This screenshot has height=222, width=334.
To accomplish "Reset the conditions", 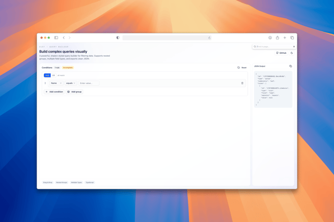I will pos(242,68).
